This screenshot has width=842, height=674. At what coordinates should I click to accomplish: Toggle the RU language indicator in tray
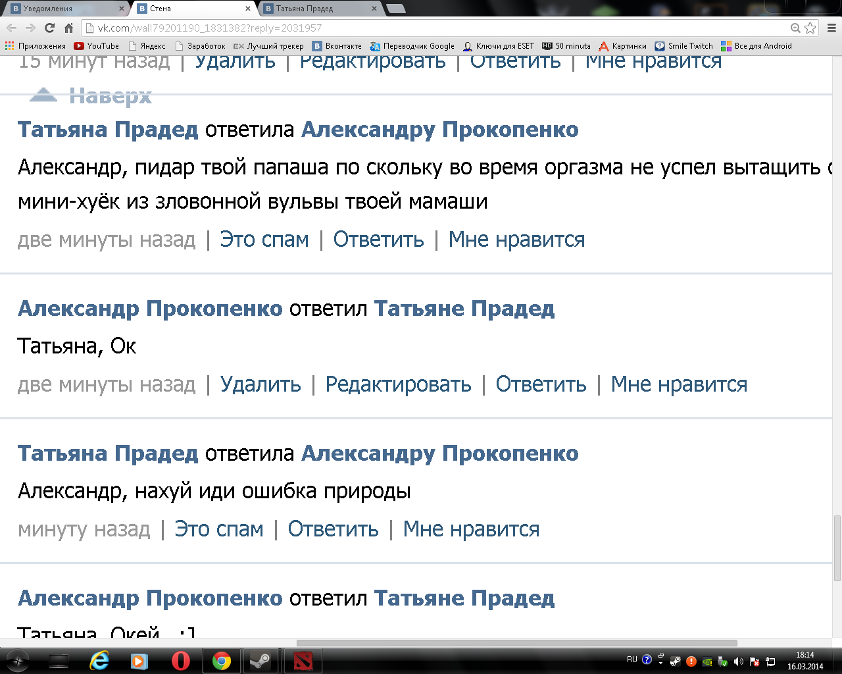pos(631,659)
